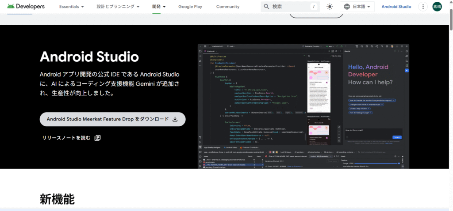Image resolution: width=453 pixels, height=211 pixels.
Task: Expand the 設計とプランニング menu
Action: (x=118, y=7)
